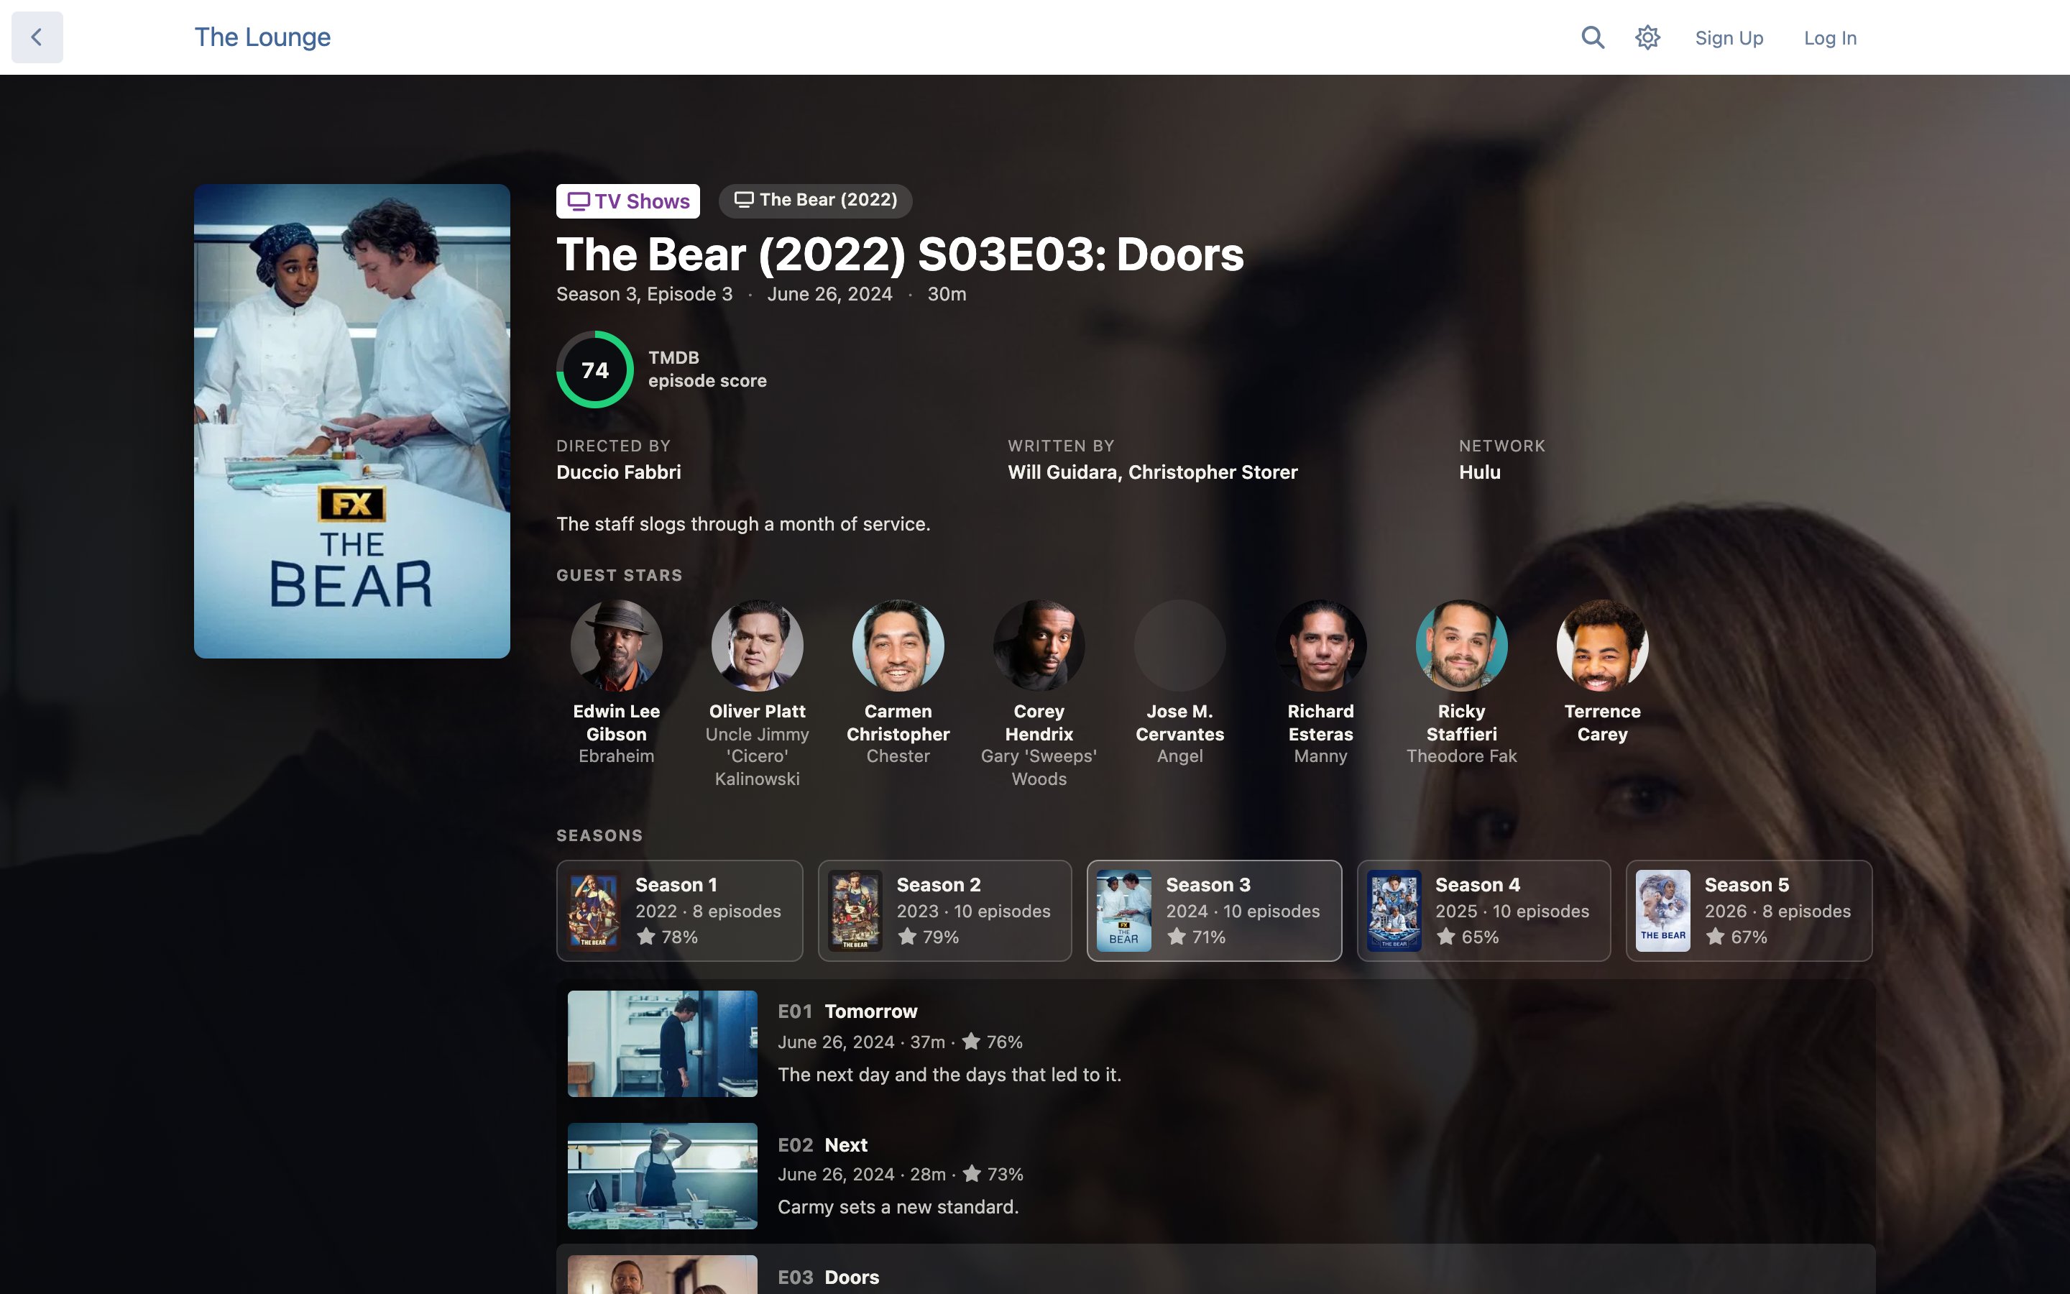2070x1294 pixels.
Task: Open settings gear icon
Action: click(1647, 37)
